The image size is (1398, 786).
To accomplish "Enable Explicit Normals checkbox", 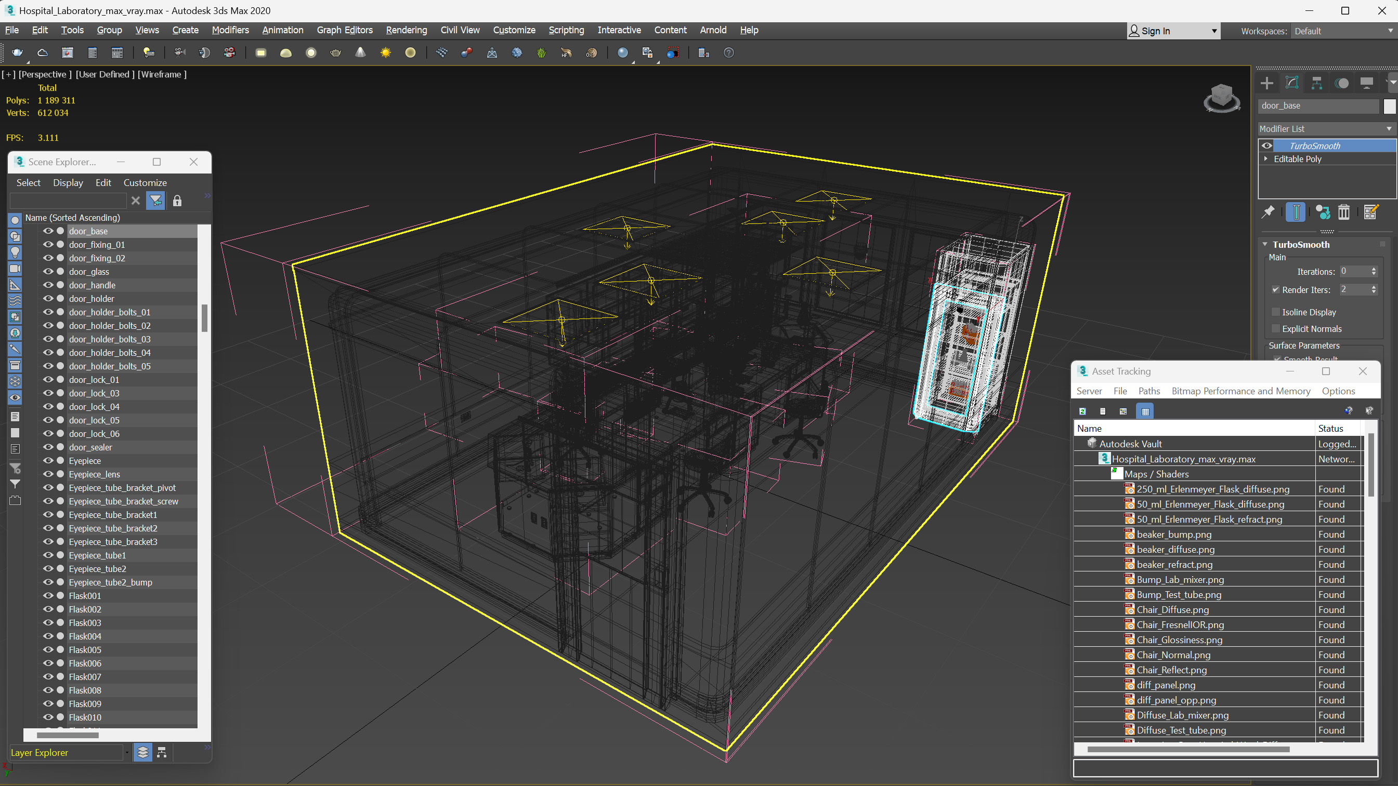I will point(1275,329).
